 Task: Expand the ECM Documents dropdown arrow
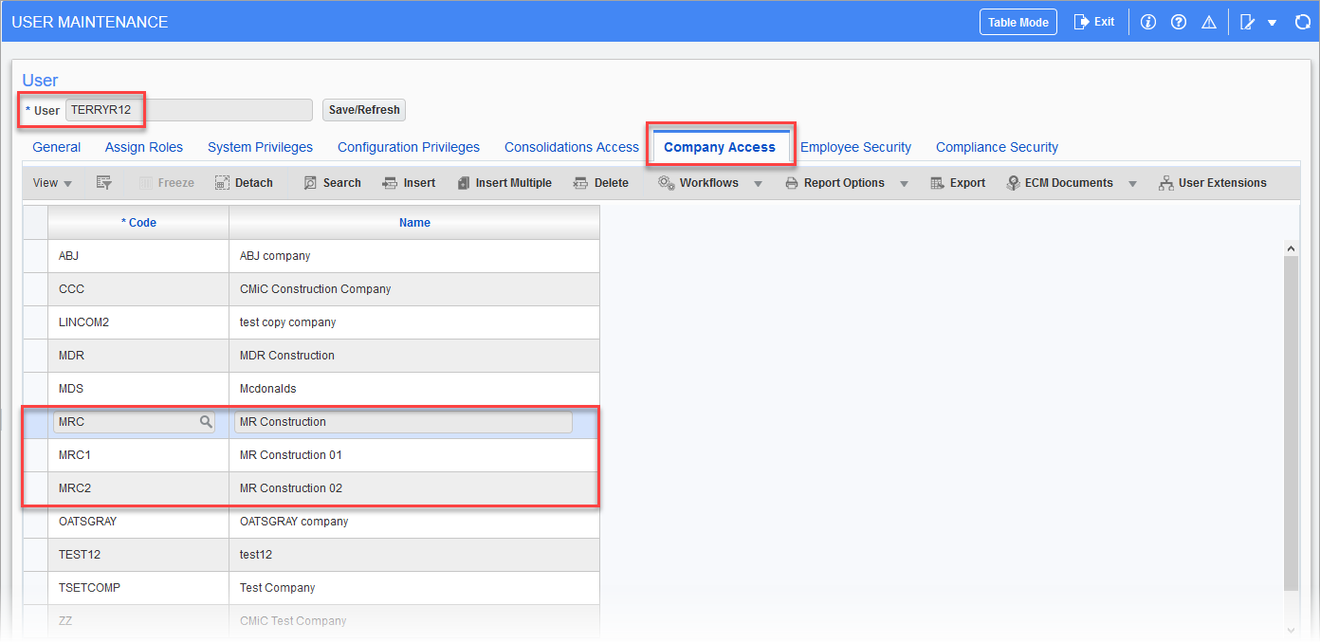coord(1132,184)
